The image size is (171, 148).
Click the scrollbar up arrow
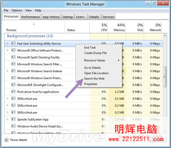[x=165, y=35]
